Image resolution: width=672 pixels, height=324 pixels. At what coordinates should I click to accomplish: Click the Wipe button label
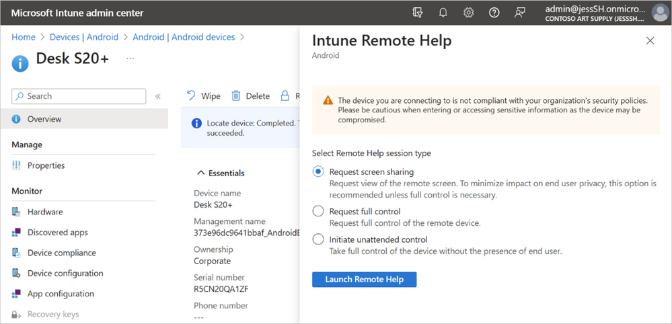click(x=211, y=96)
